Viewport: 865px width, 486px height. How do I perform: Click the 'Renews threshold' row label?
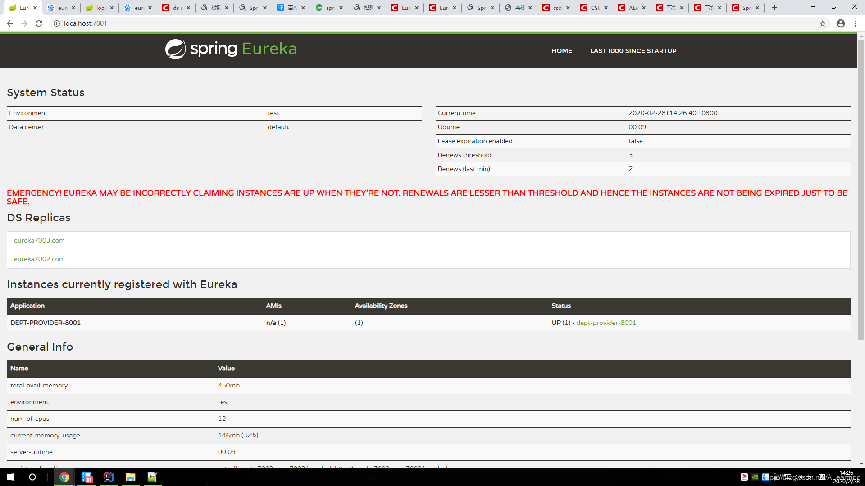click(x=464, y=155)
